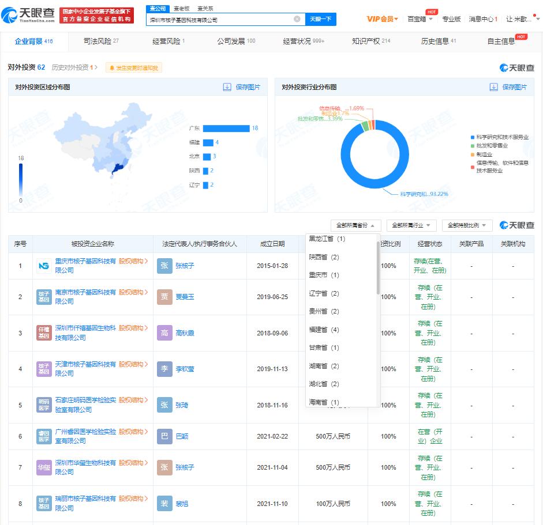Click the 天津市核子基因 company logo thumbnail
The height and width of the screenshot is (525, 543).
click(44, 369)
